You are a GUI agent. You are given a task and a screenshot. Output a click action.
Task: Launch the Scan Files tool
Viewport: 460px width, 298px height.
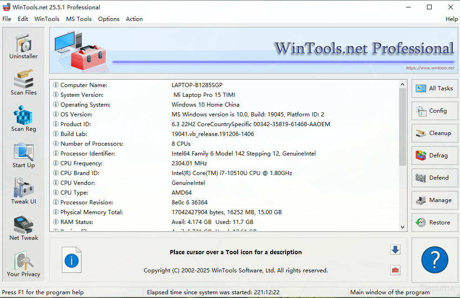coord(23,83)
